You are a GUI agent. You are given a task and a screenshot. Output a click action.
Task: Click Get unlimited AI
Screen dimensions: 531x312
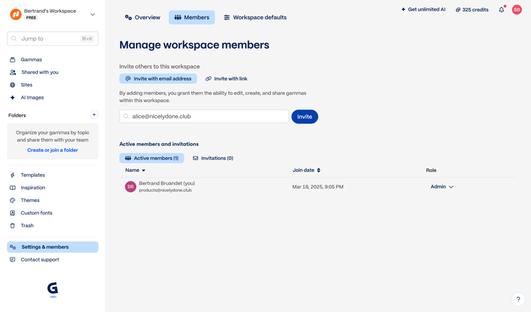point(423,9)
